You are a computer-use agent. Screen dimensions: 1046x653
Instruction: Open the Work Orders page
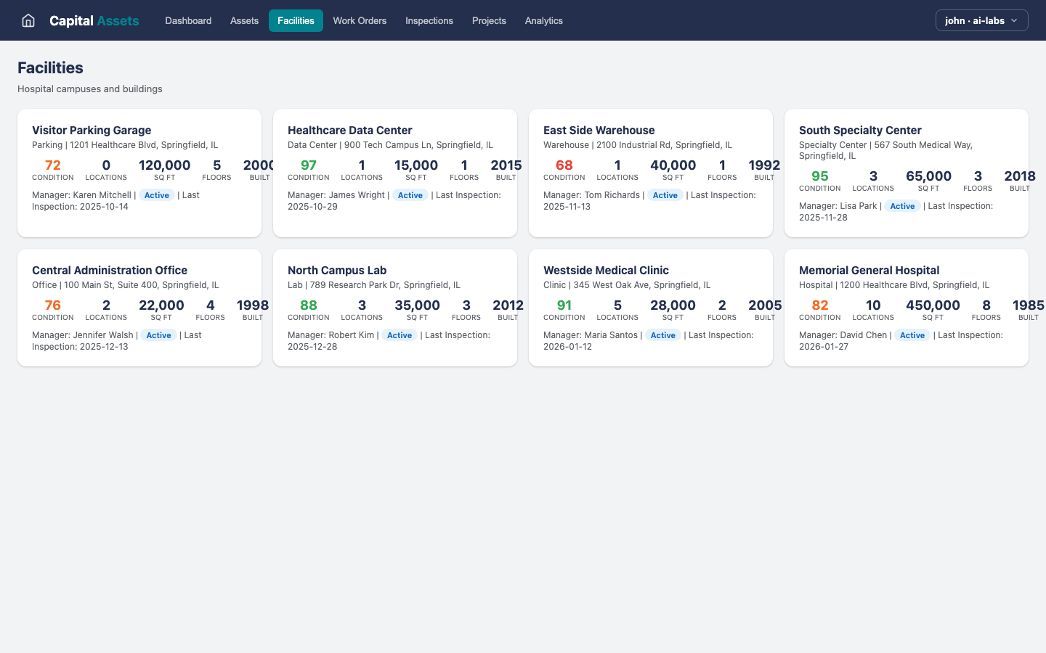tap(360, 20)
